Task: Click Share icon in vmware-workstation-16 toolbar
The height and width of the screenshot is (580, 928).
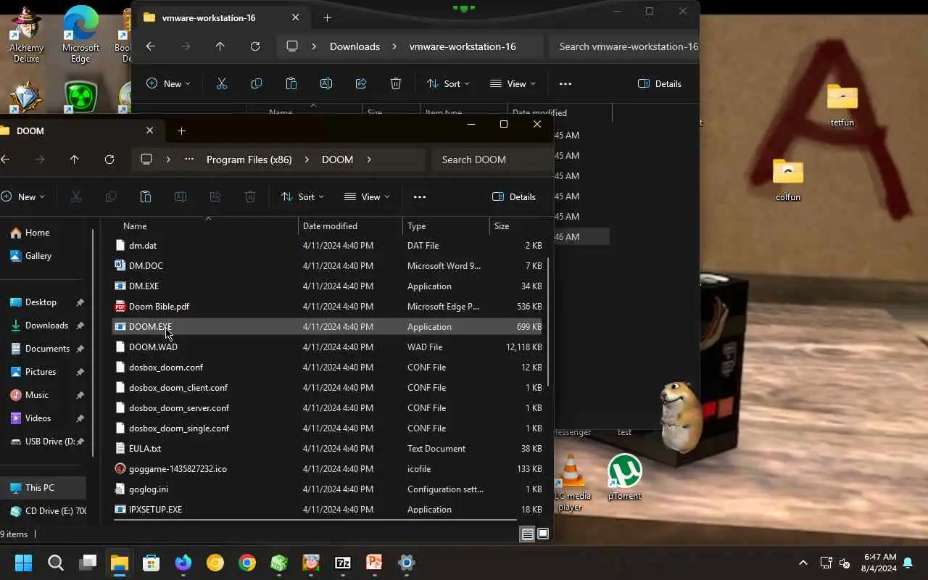Action: pyautogui.click(x=361, y=83)
